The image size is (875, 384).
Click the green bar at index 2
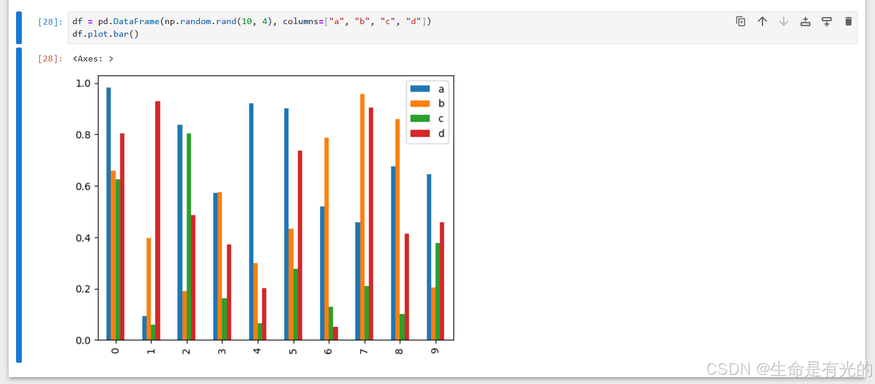pos(189,237)
